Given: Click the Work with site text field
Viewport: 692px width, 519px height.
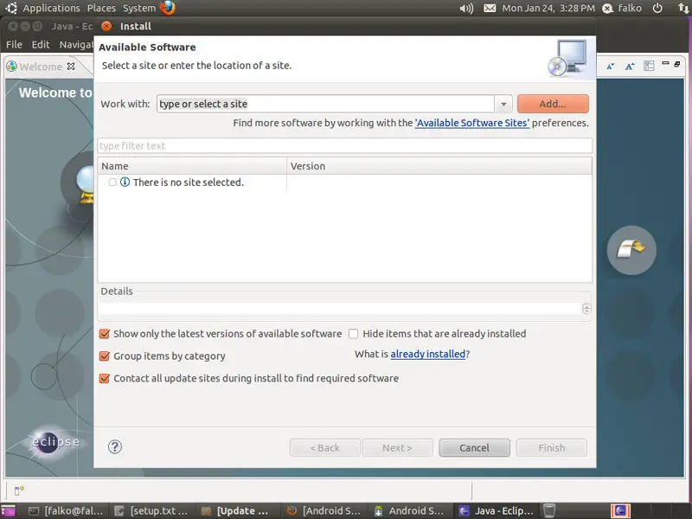Looking at the screenshot, I should 325,104.
